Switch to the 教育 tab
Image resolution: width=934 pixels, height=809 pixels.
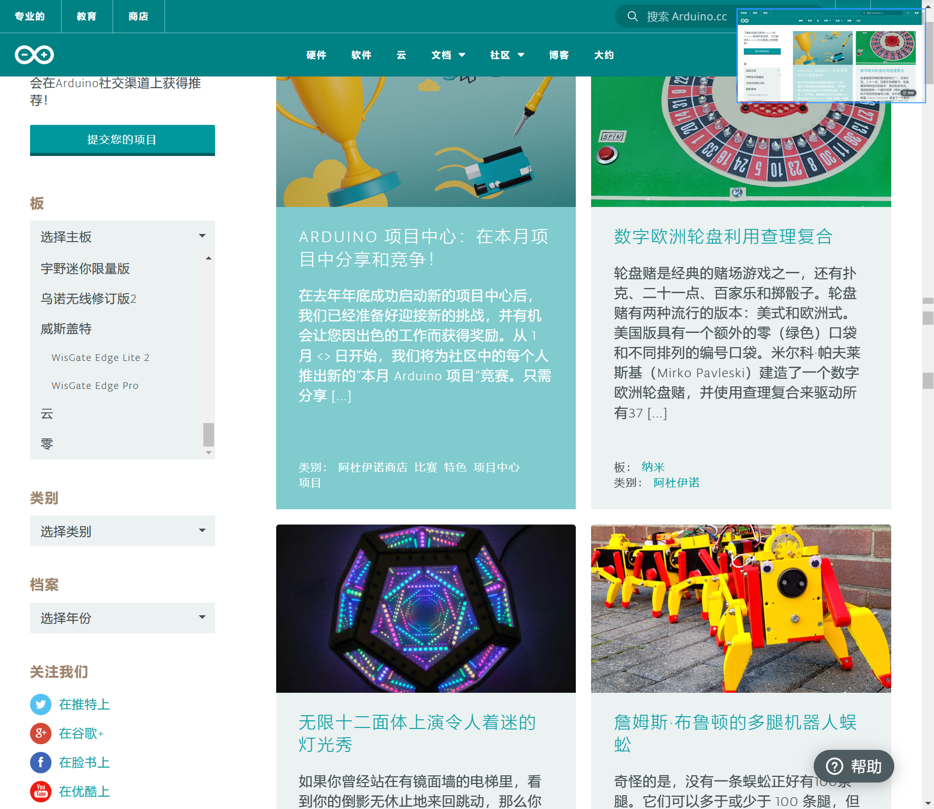(87, 16)
